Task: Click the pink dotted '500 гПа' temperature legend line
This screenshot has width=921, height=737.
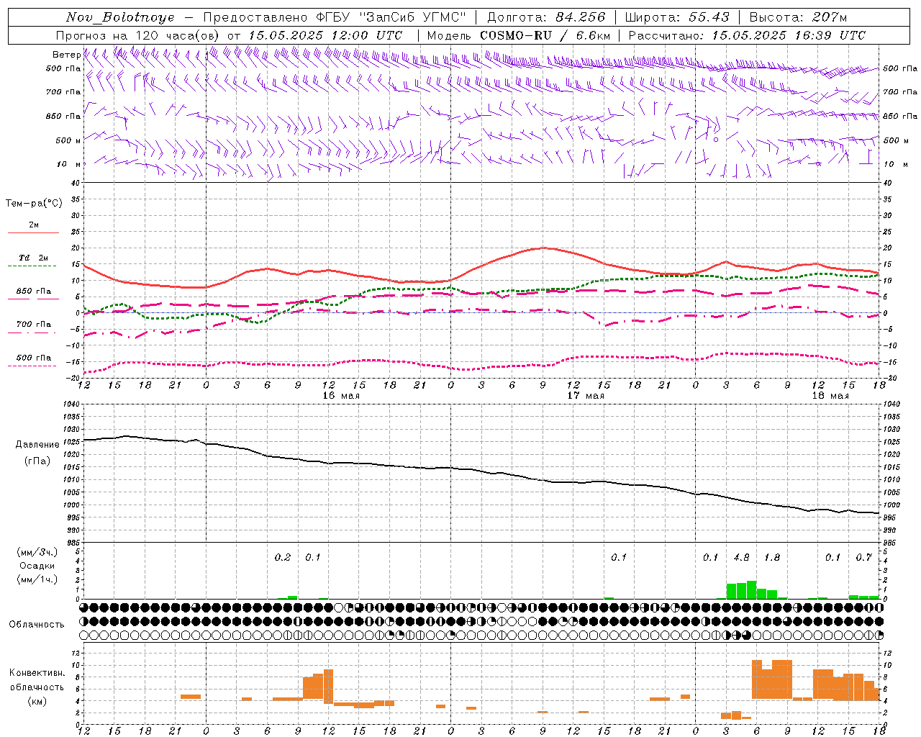Action: [32, 366]
